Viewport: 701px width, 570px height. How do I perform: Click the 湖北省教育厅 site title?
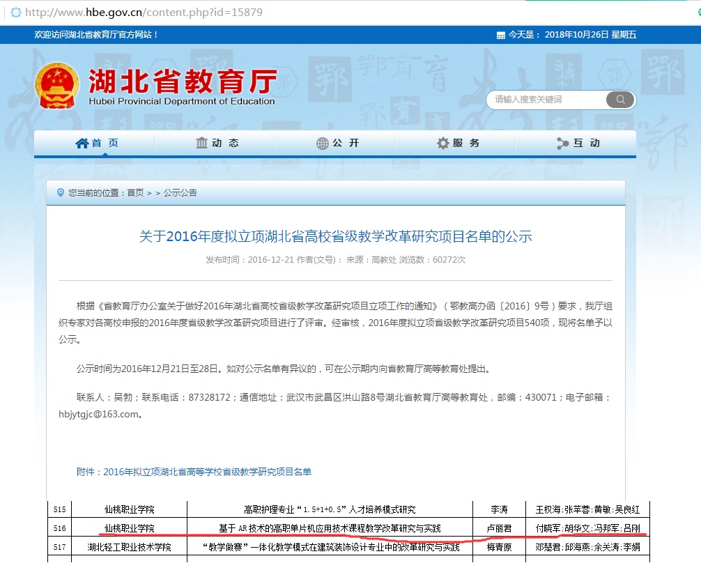(183, 82)
